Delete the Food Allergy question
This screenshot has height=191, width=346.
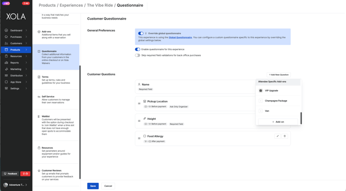click(x=285, y=136)
